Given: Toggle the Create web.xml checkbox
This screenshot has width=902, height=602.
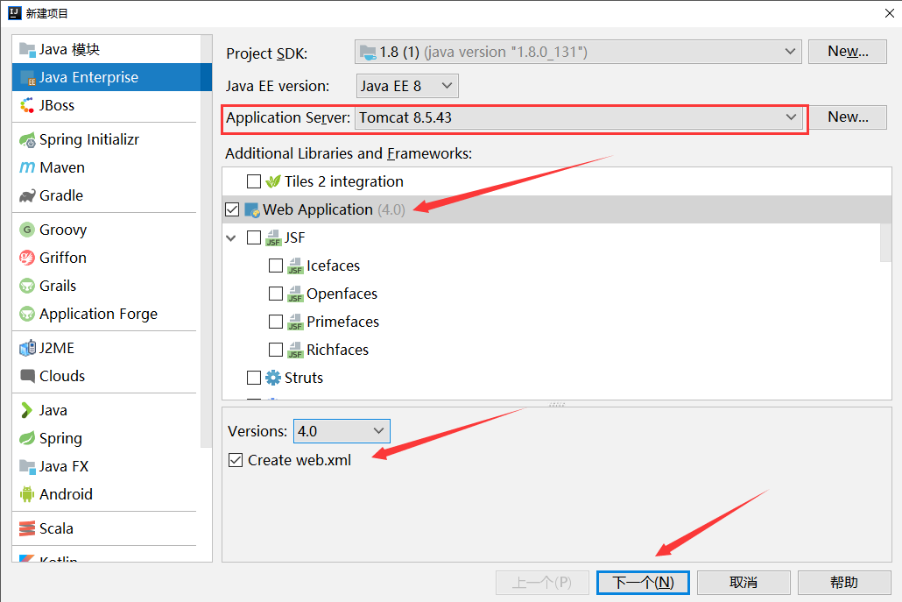Looking at the screenshot, I should (x=236, y=460).
